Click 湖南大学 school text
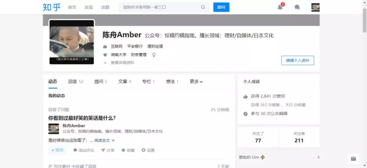The image size is (367, 168). coord(119,55)
